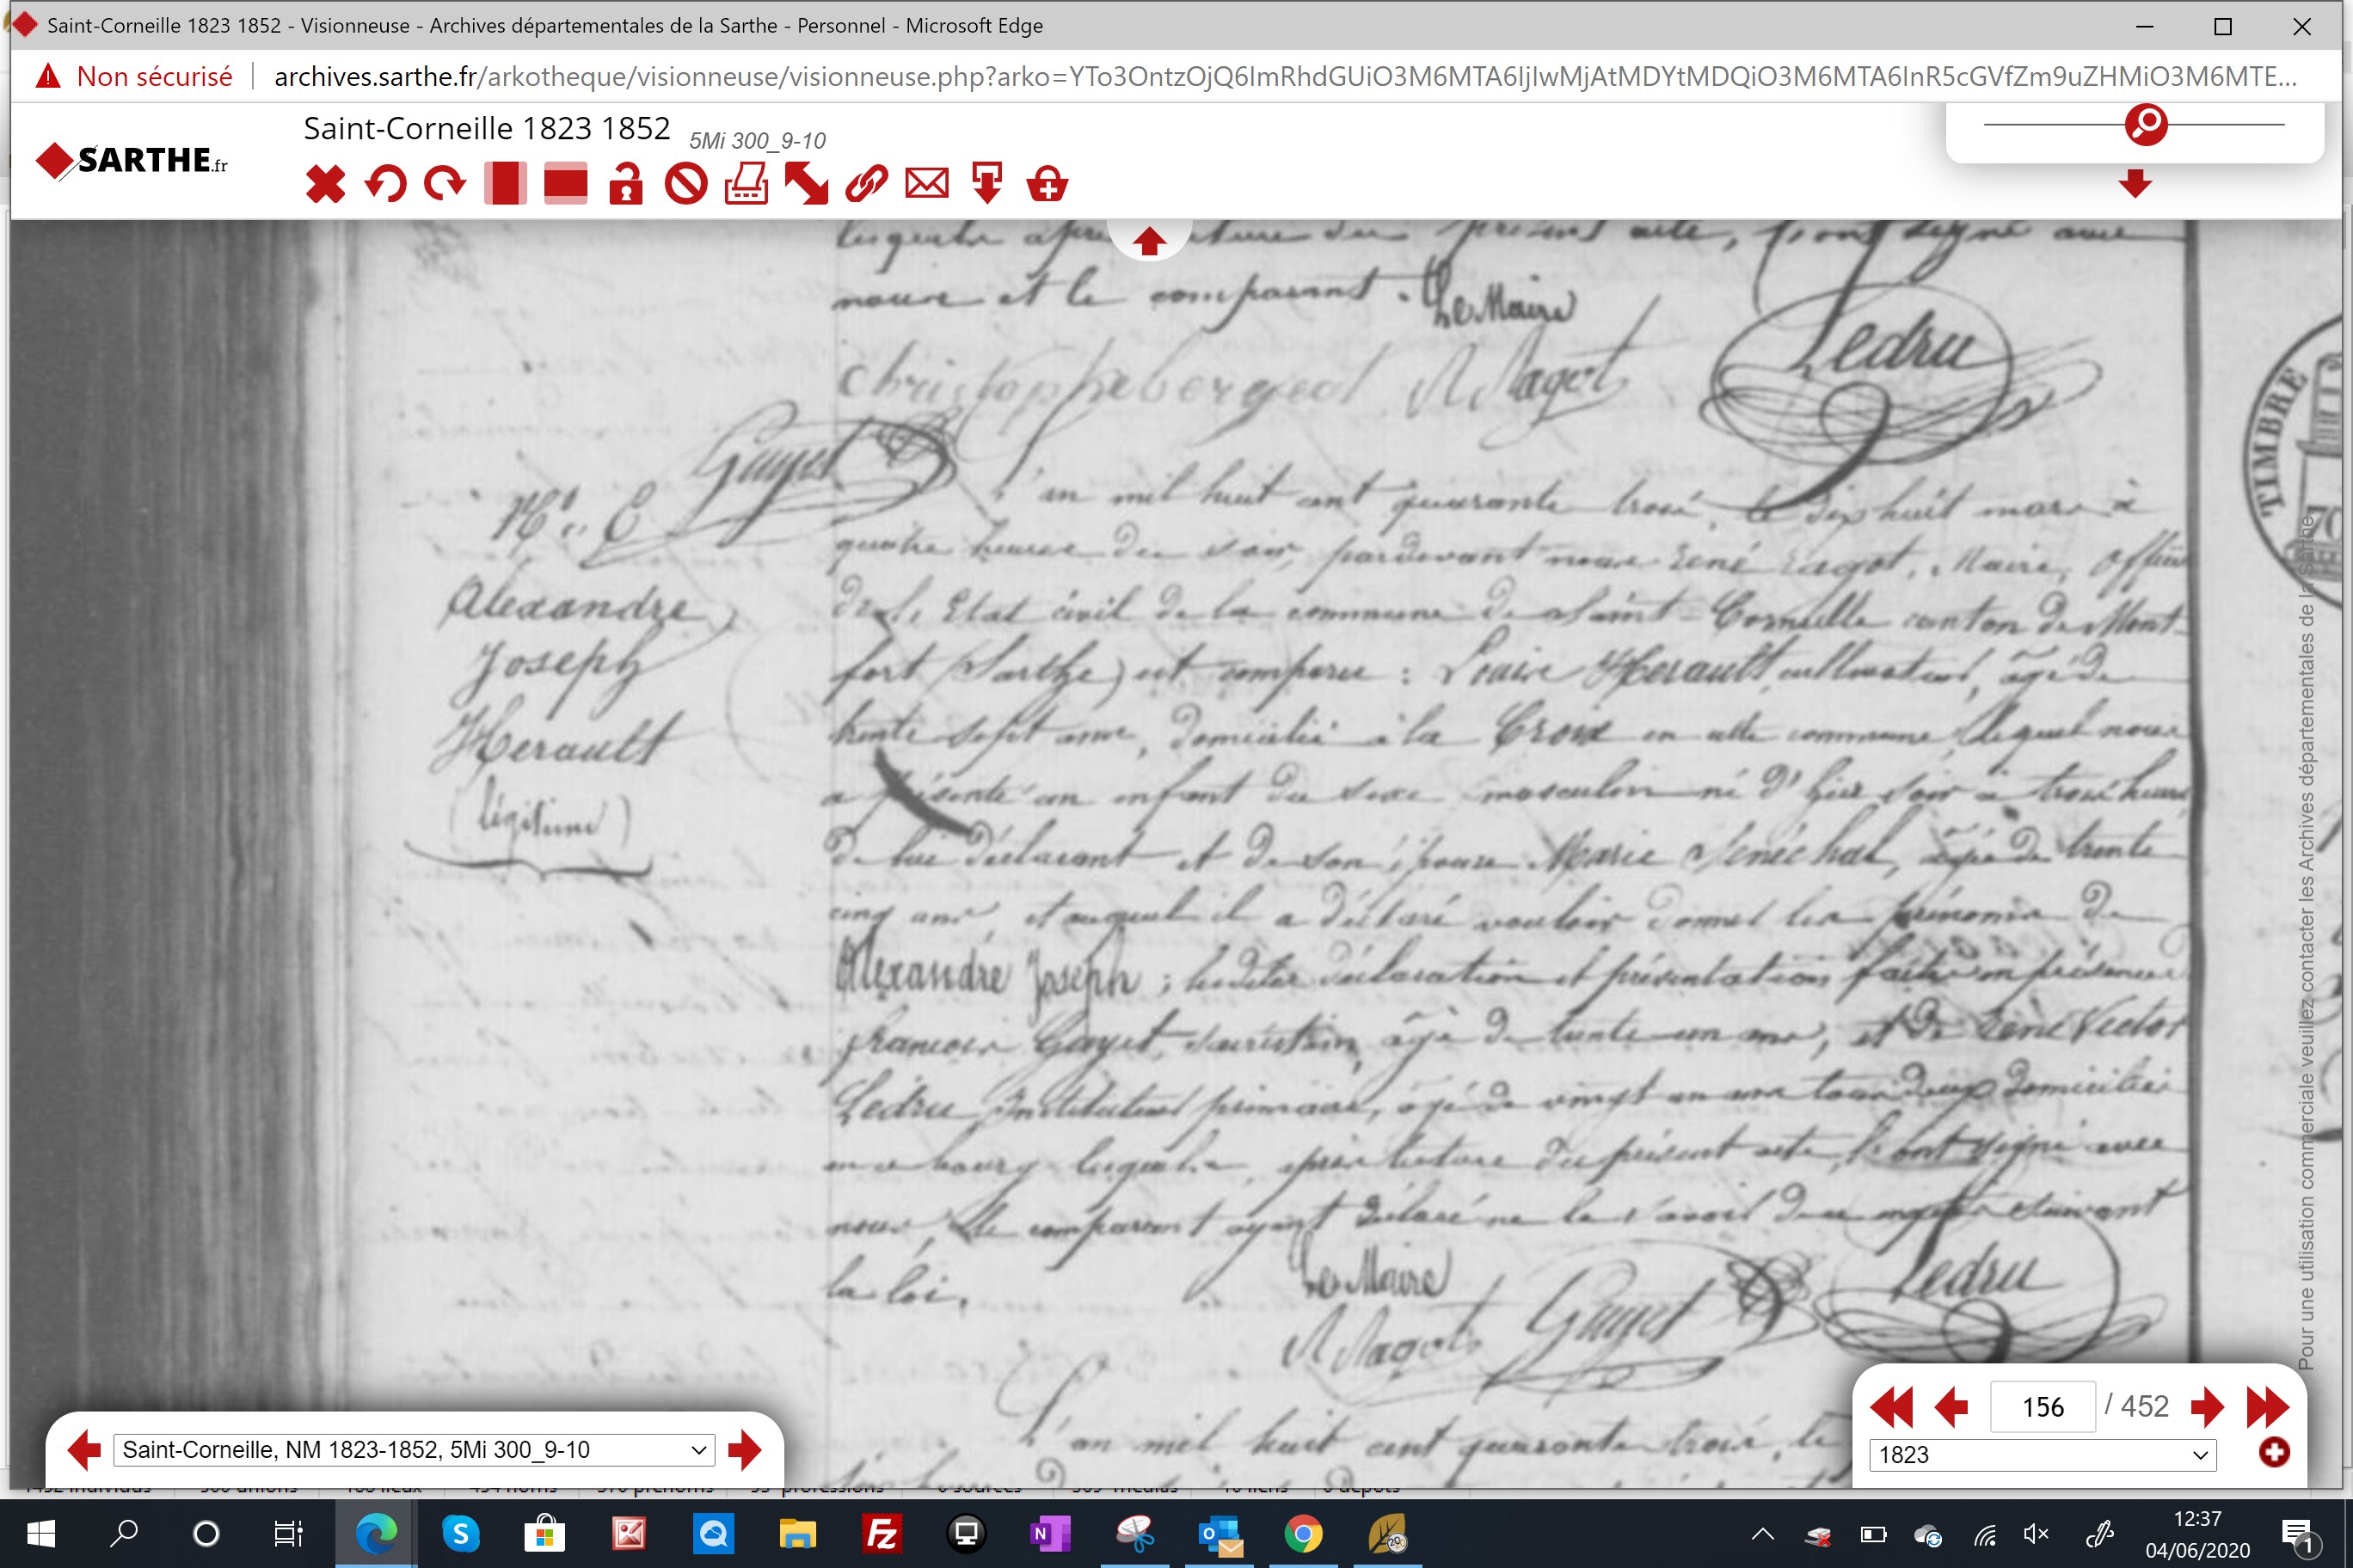The image size is (2353, 1568).
Task: Toggle the padlock lock icon in the toolbar
Action: 626,184
